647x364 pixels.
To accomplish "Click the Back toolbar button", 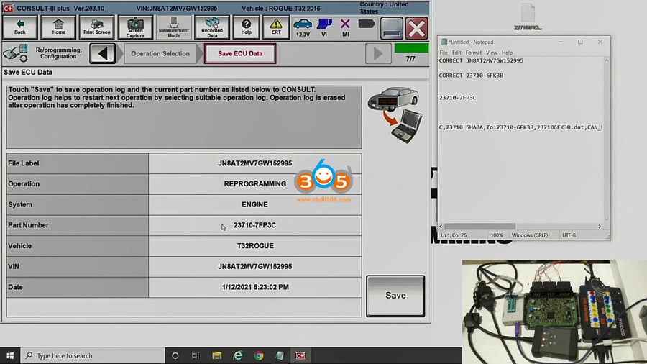I will click(20, 27).
